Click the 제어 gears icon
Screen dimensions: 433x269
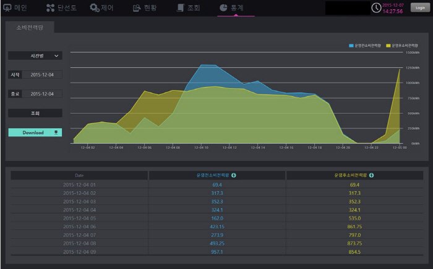[x=95, y=8]
